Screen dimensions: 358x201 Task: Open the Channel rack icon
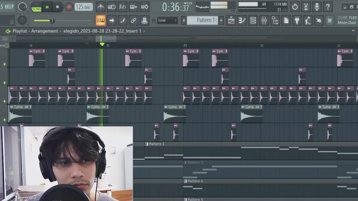253,20
